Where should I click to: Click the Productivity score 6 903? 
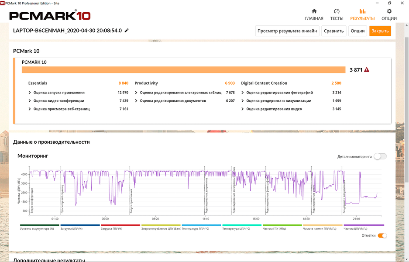[x=230, y=83]
